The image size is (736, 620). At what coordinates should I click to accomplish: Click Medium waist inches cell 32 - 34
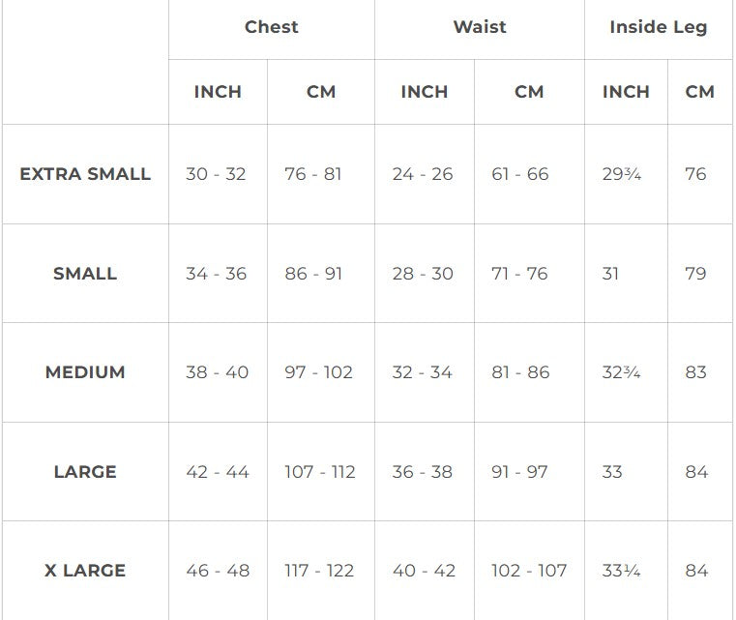[x=422, y=372]
